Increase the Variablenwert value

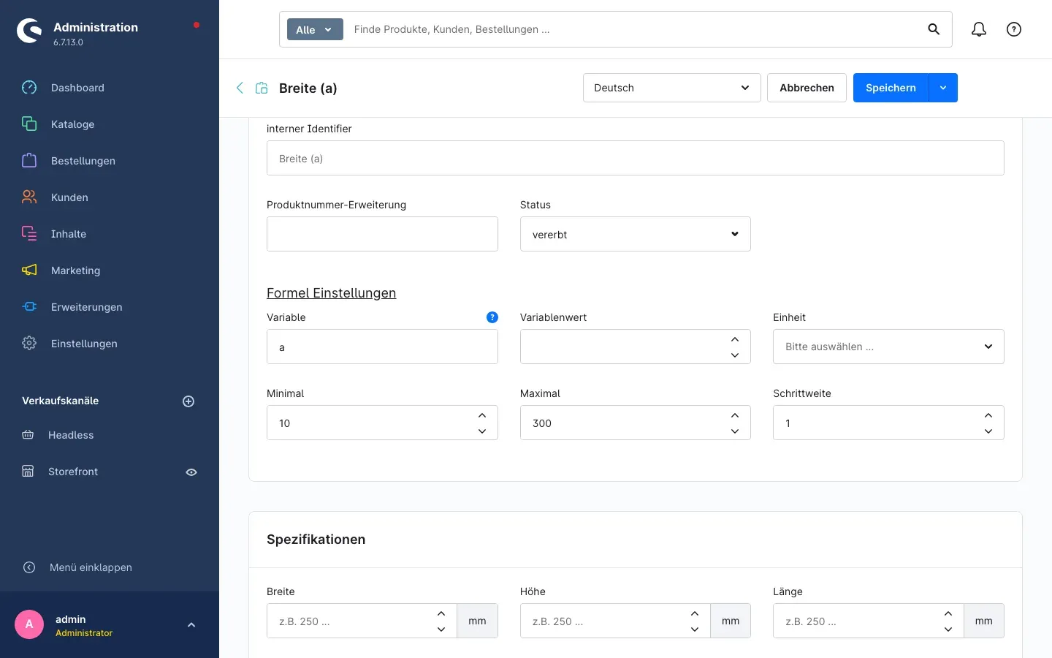coord(735,339)
